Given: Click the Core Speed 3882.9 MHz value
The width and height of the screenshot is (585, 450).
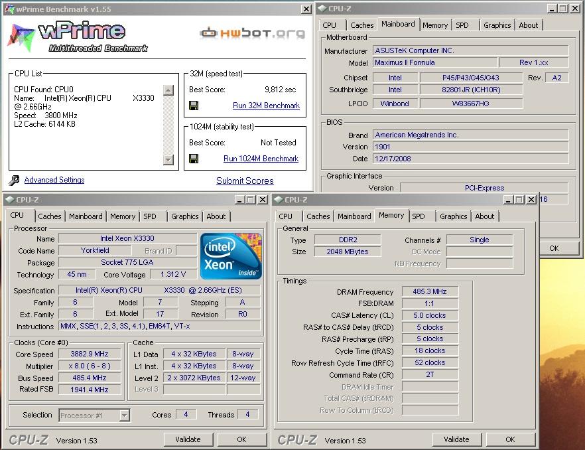Looking at the screenshot, I should point(90,354).
